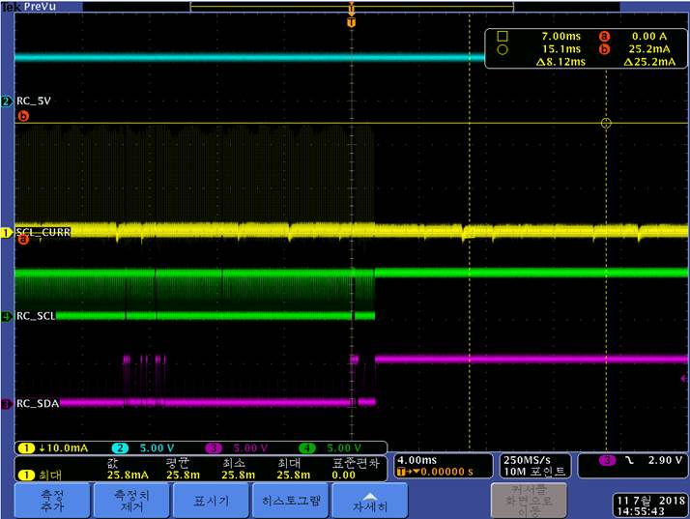Open the 표시기 (indicators) menu button
The image size is (690, 519).
[211, 501]
